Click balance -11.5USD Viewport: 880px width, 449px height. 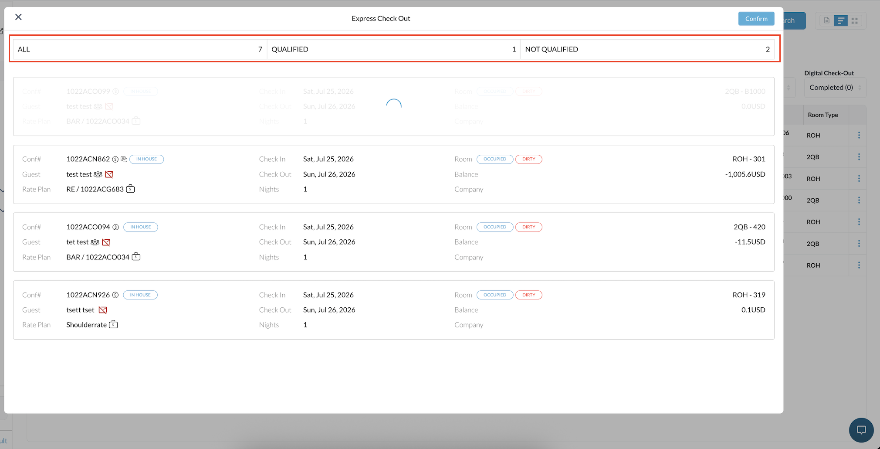click(x=750, y=242)
